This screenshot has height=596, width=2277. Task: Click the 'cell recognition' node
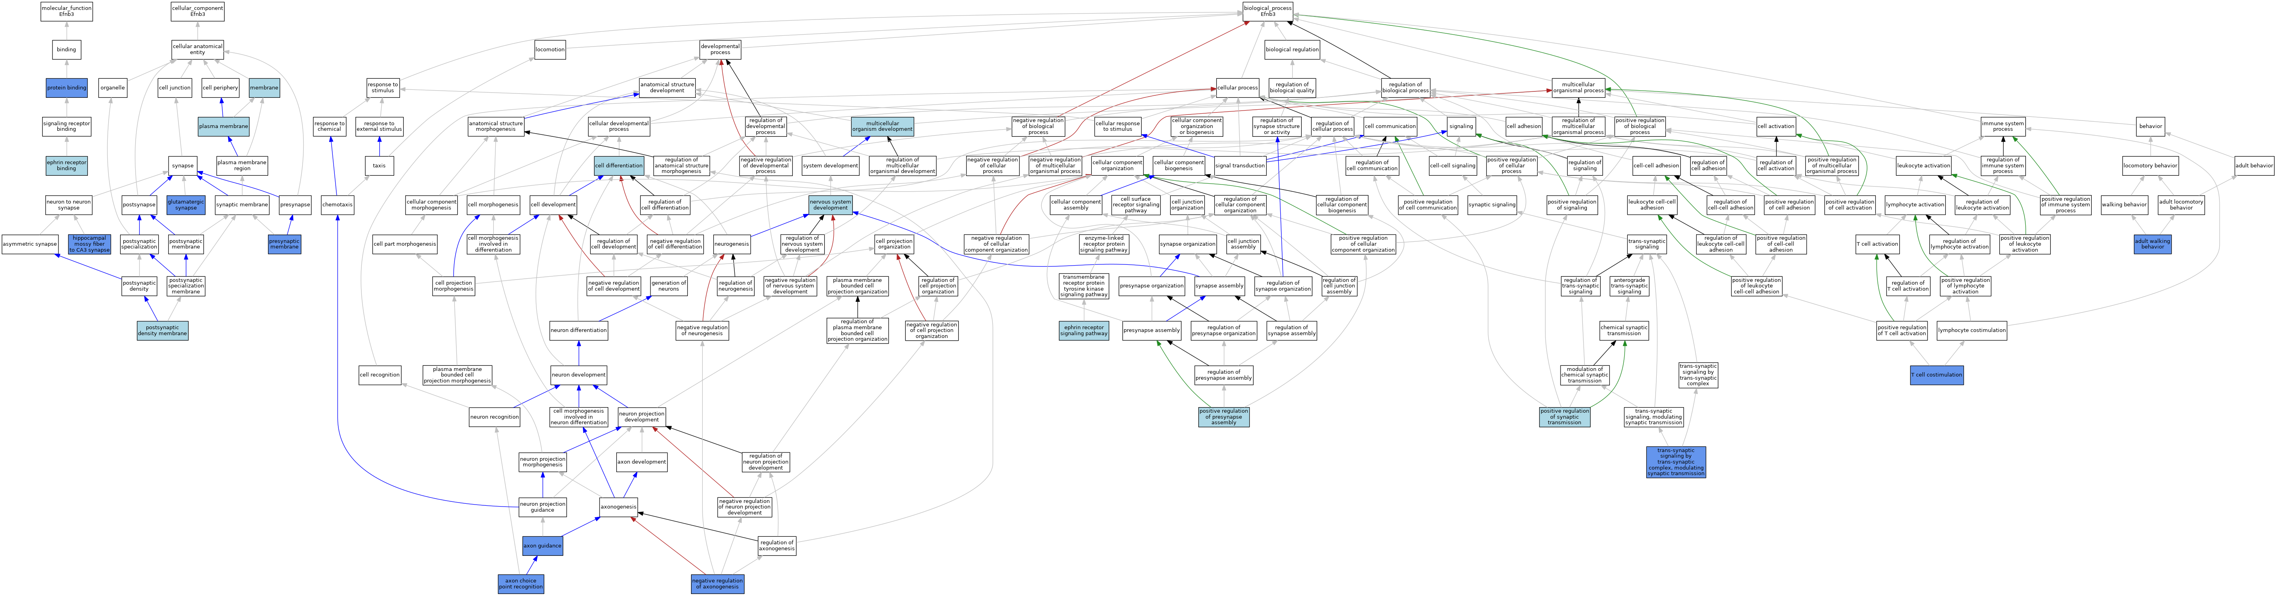coord(379,375)
